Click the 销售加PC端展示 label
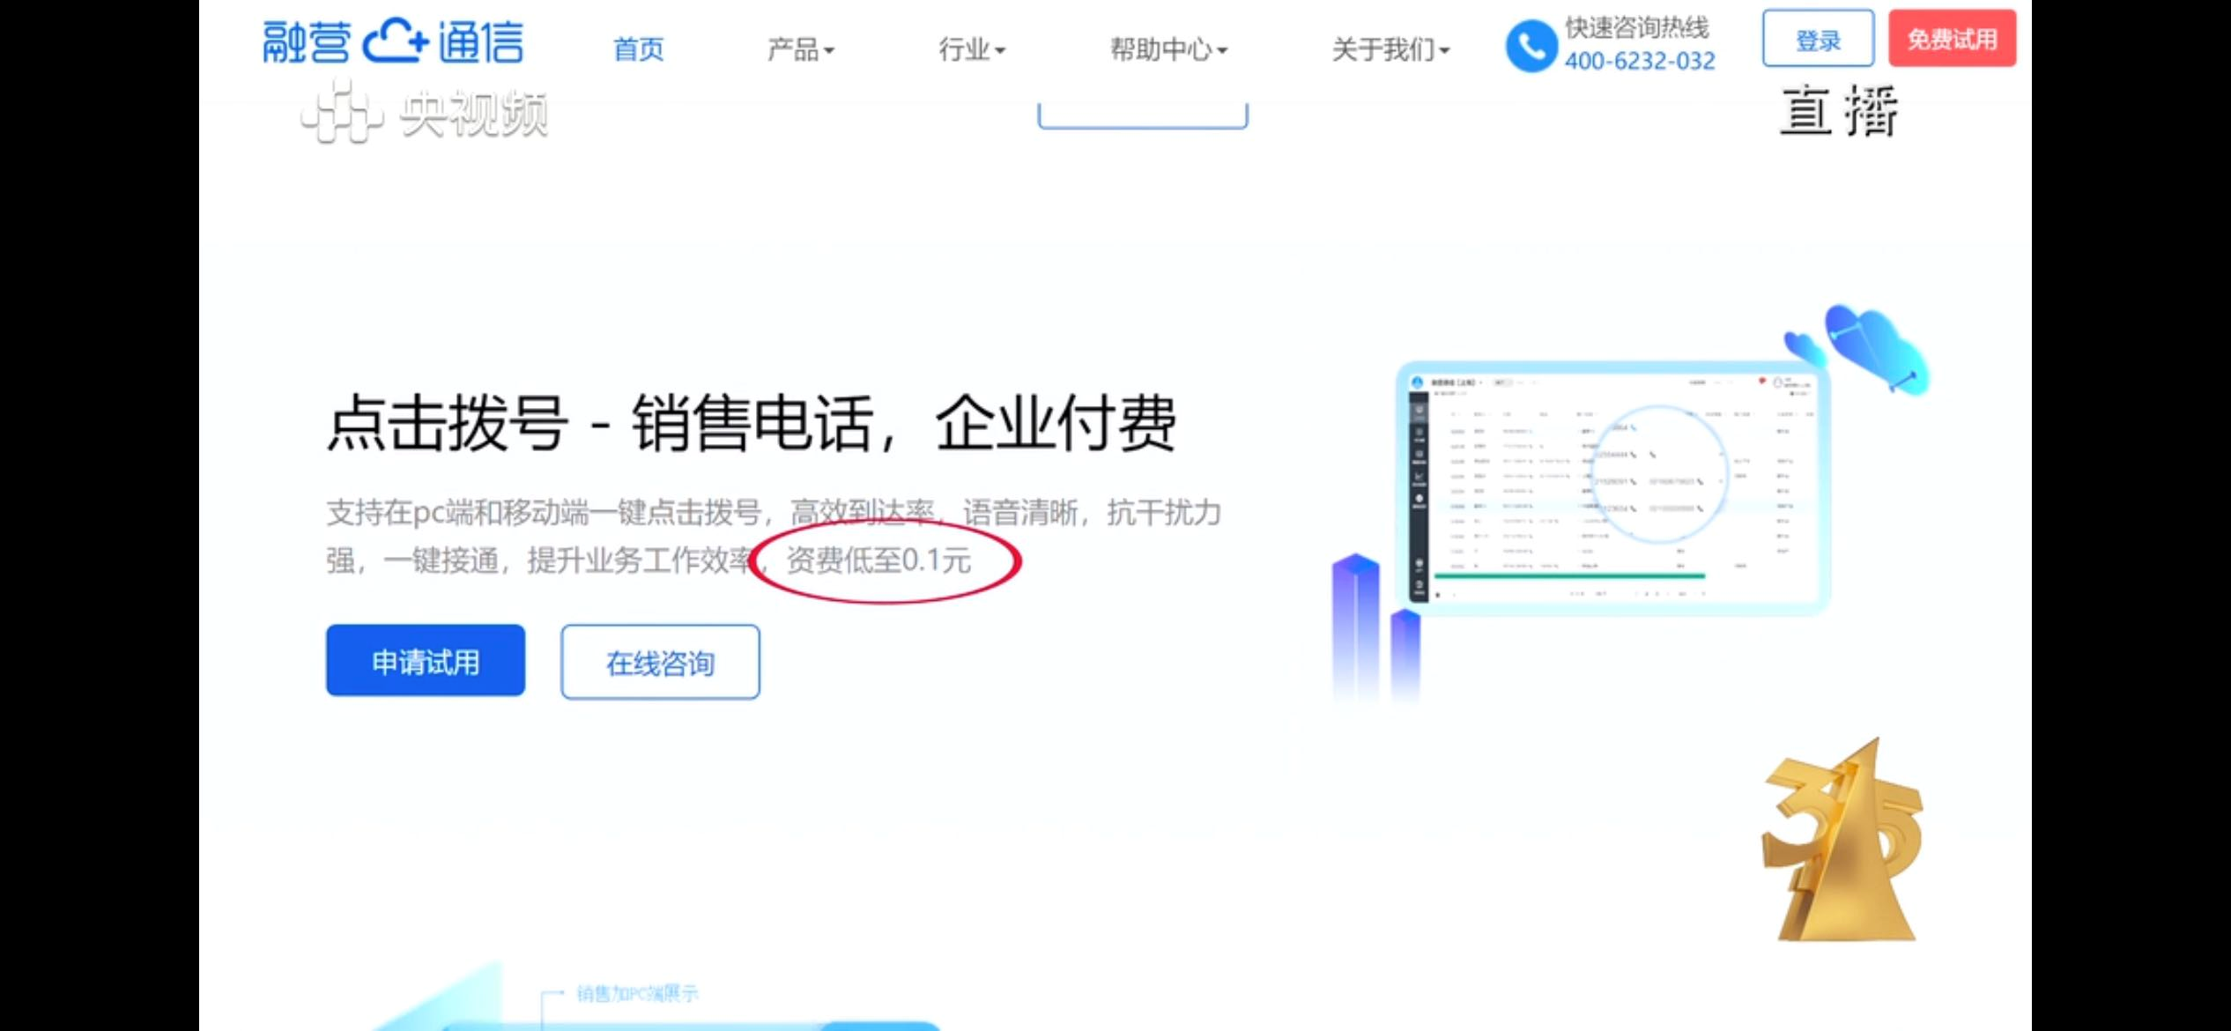2231x1031 pixels. [x=637, y=994]
